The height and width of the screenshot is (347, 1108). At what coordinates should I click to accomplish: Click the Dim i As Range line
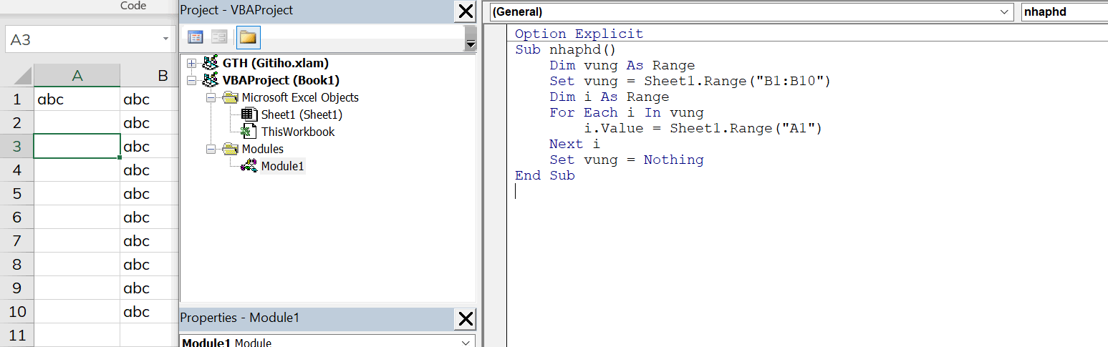tap(610, 97)
